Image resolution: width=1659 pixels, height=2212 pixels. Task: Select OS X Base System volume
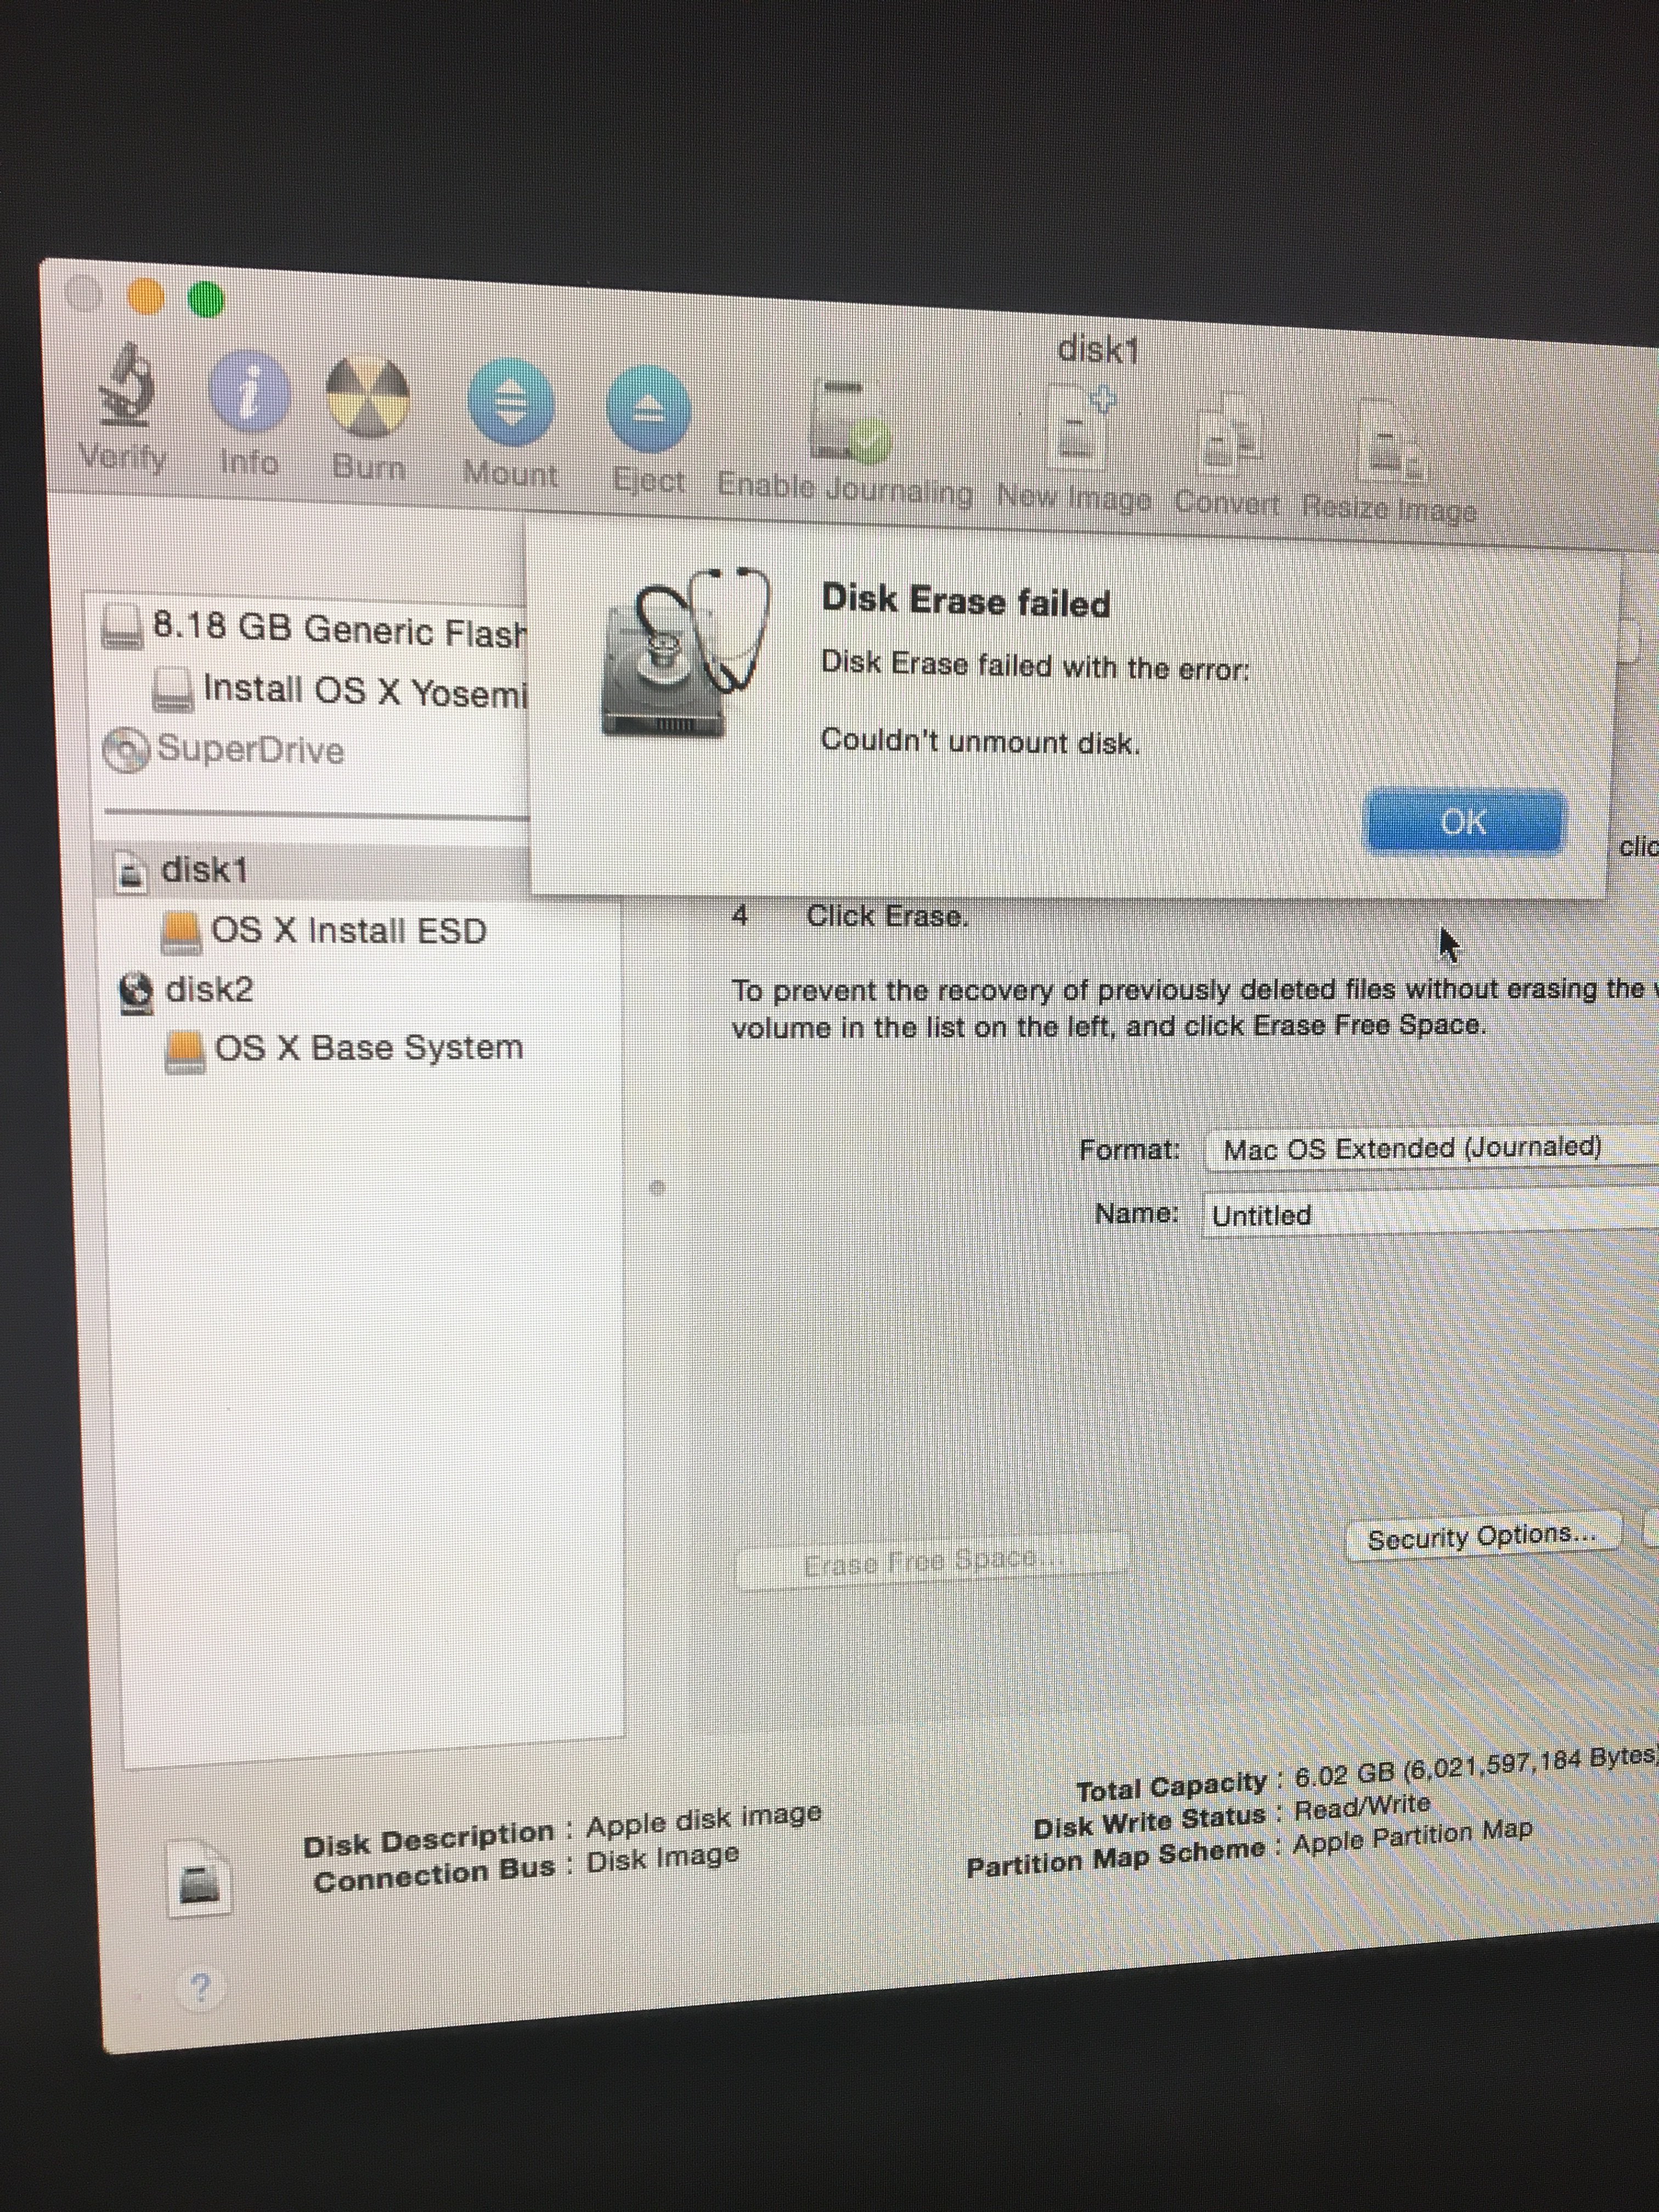(344, 1049)
